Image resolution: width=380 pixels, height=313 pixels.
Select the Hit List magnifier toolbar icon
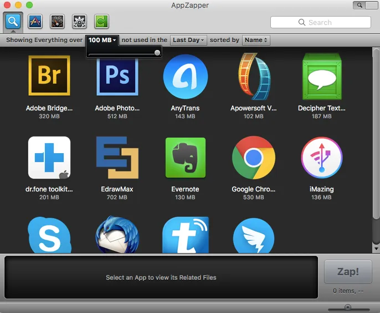pyautogui.click(x=13, y=22)
